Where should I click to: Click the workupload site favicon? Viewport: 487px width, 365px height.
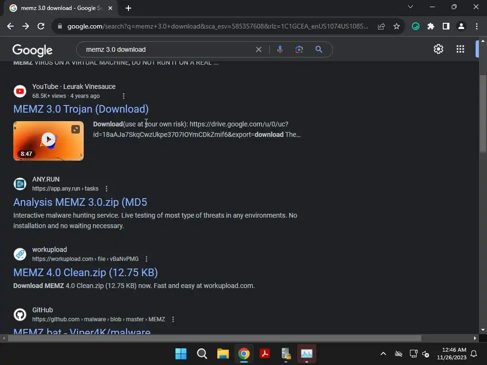20,254
